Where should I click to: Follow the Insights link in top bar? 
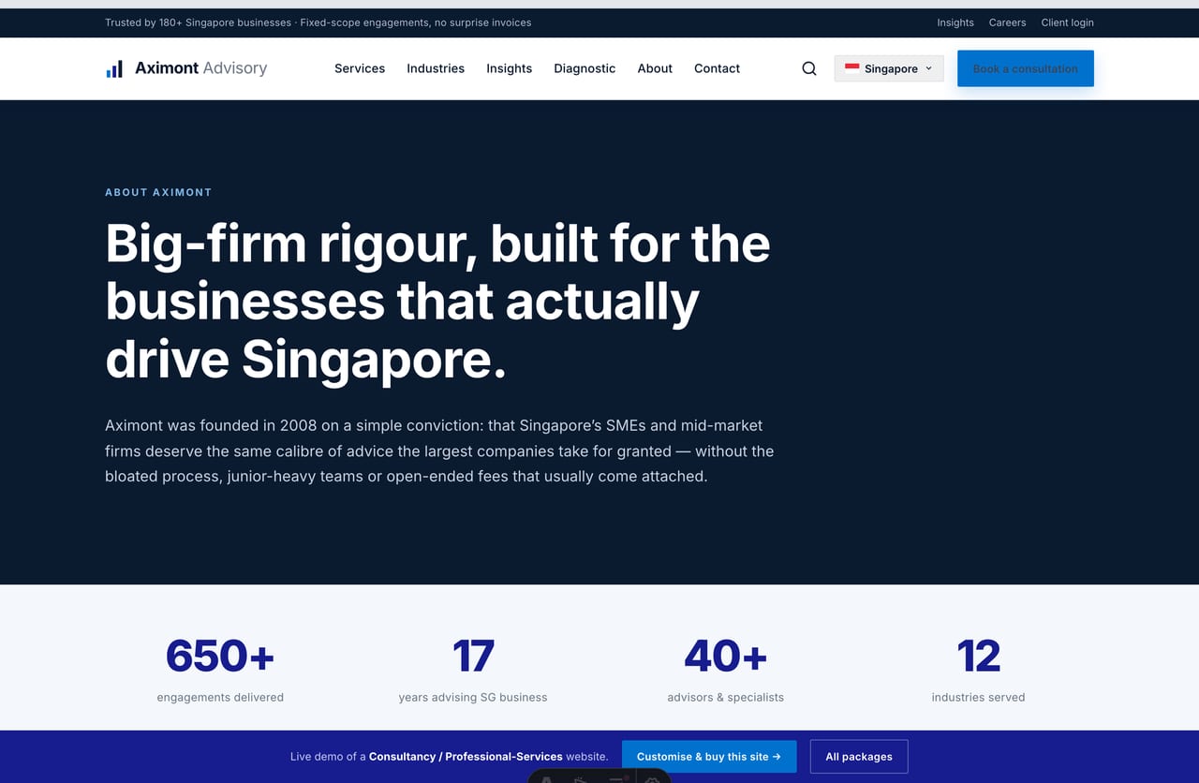click(955, 22)
